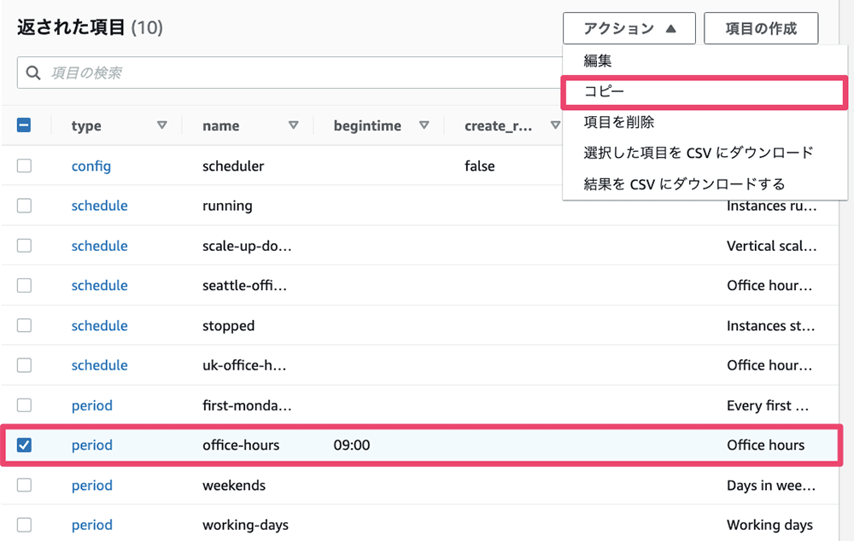The height and width of the screenshot is (541, 854).
Task: Select 選択した項目を CSV にダウンロード
Action: point(699,153)
